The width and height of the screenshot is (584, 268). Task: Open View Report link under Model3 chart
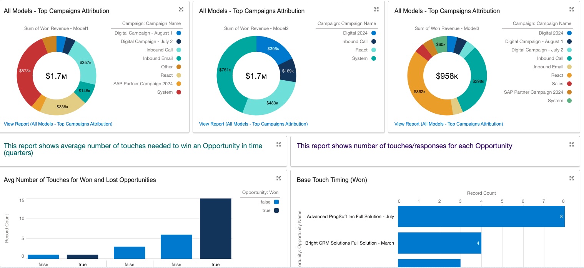[449, 124]
